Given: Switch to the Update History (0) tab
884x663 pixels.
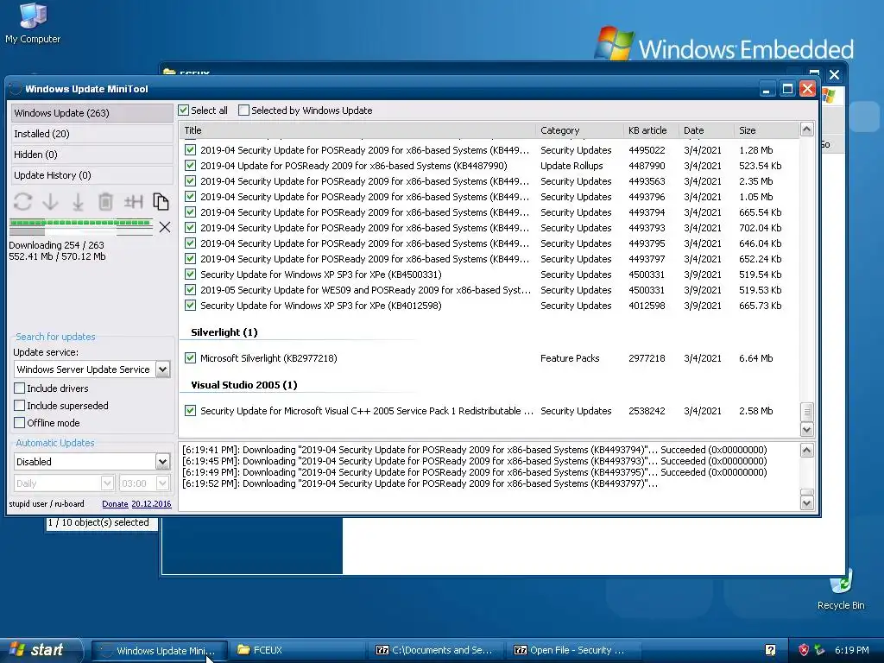Looking at the screenshot, I should click(x=92, y=175).
